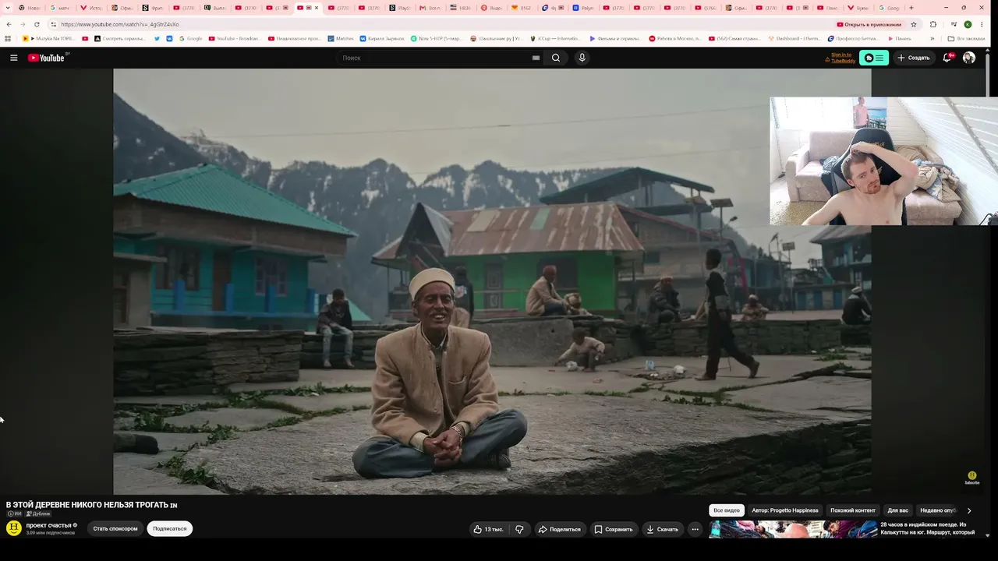Open the проект счастья channel name link
Image resolution: width=998 pixels, height=561 pixels.
[x=48, y=525]
